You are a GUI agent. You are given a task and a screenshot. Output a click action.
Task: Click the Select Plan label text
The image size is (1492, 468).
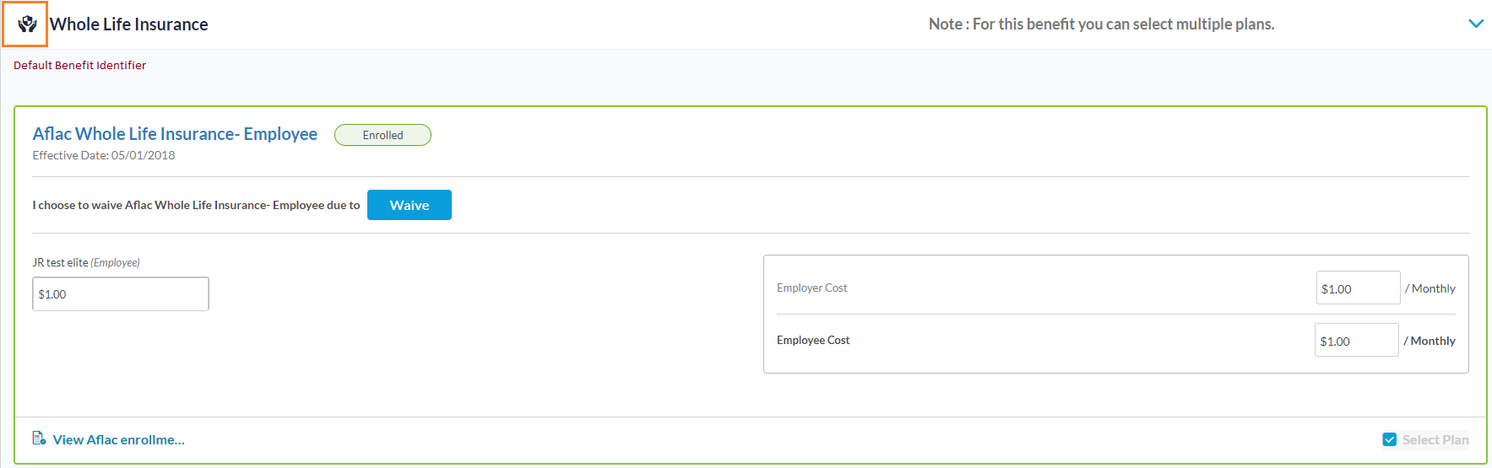tap(1435, 439)
